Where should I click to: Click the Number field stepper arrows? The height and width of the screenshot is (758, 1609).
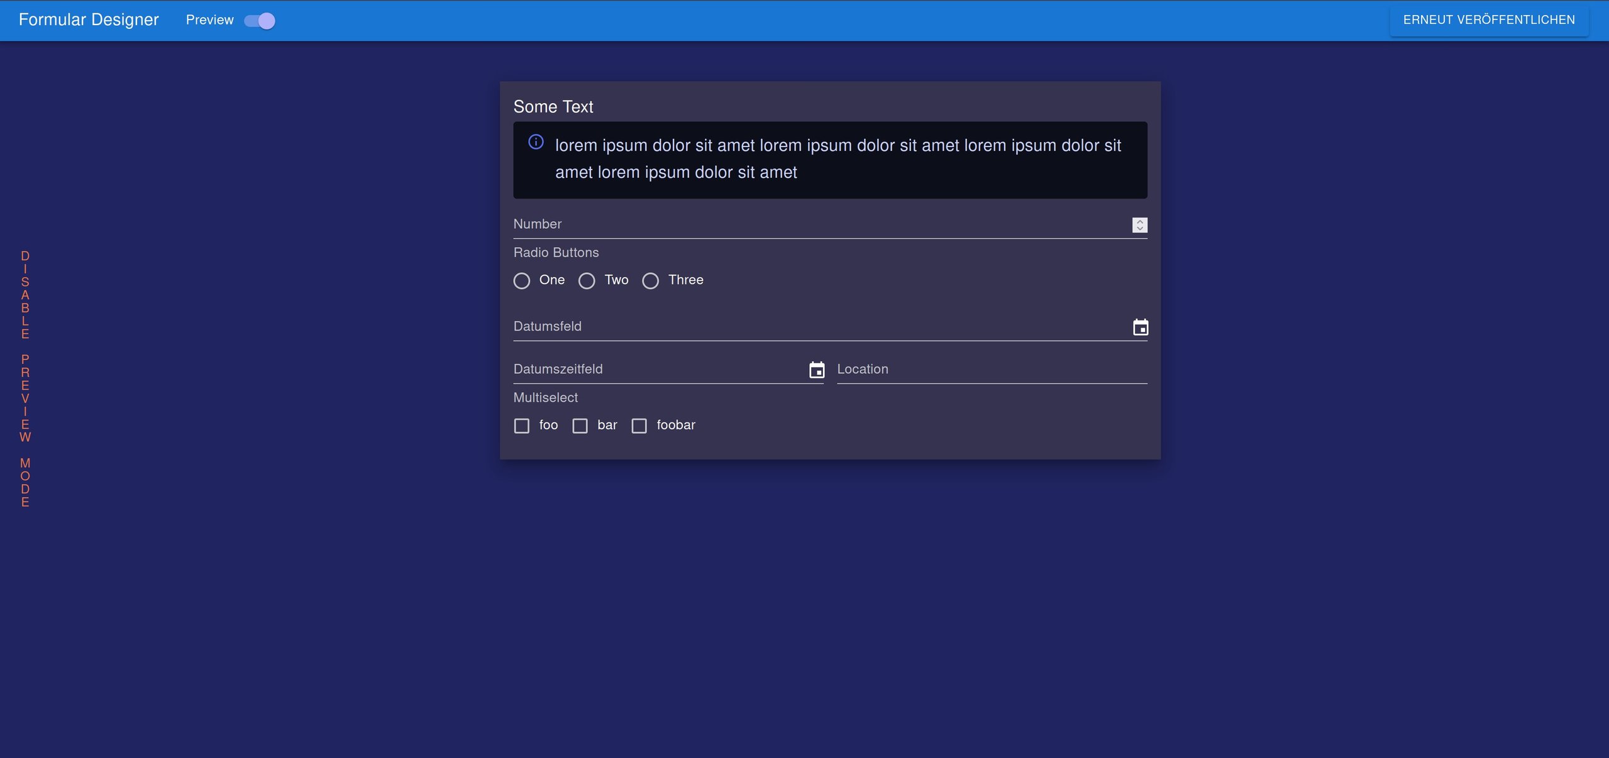tap(1139, 225)
